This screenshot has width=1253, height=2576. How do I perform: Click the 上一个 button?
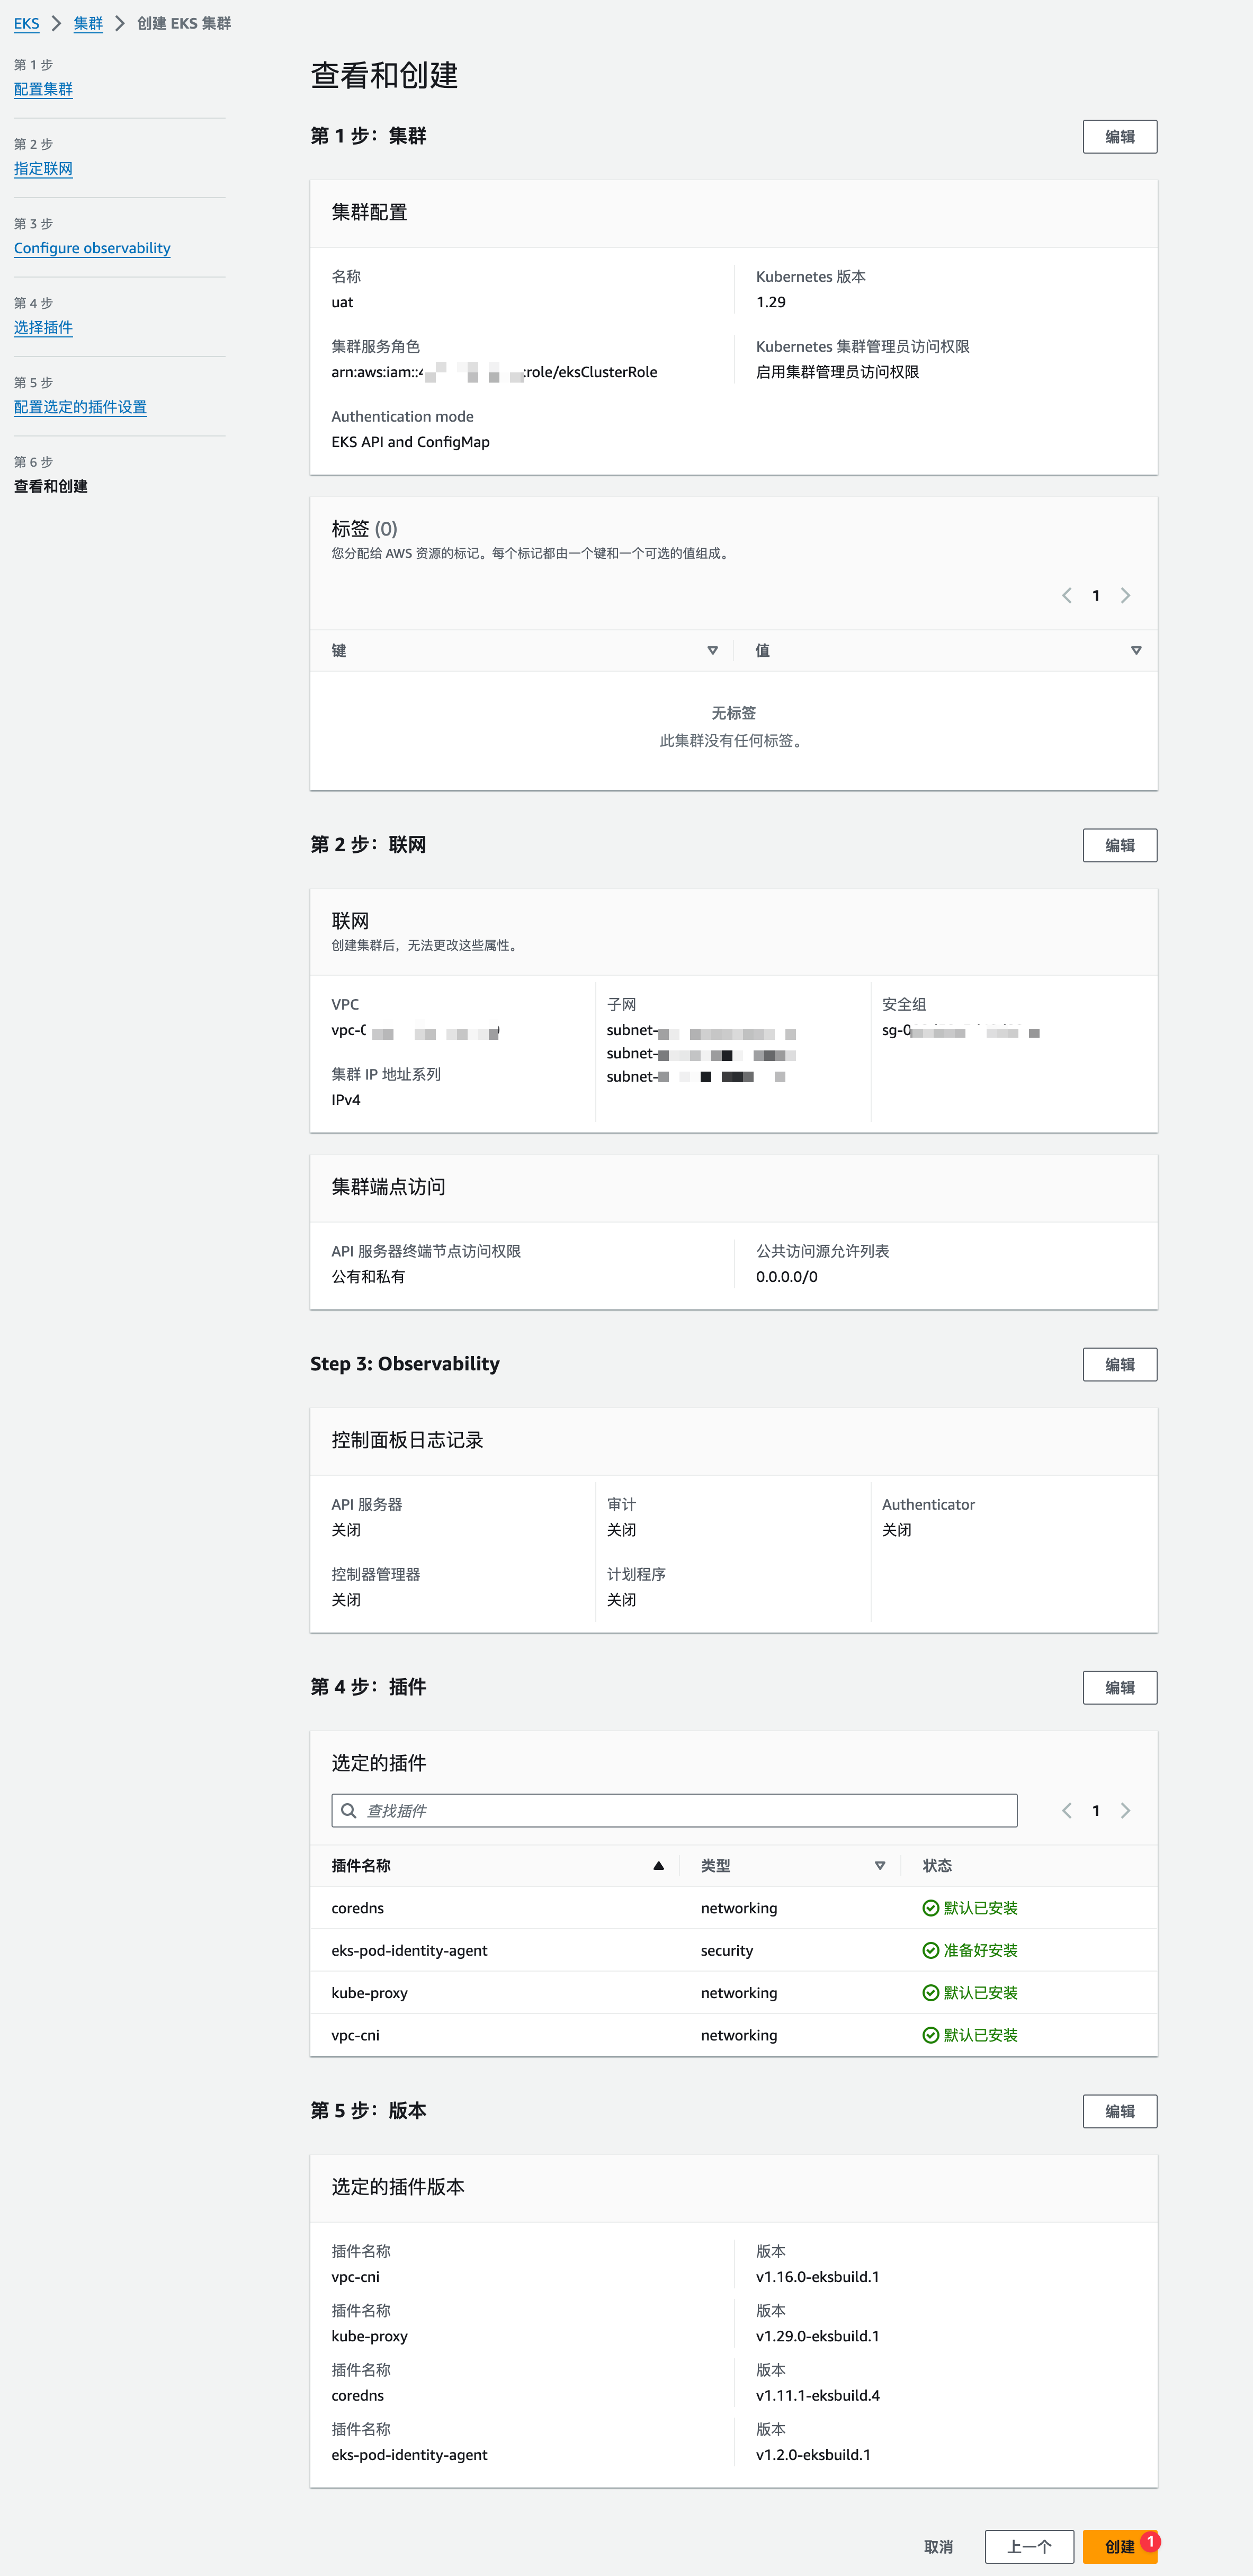(1029, 2546)
